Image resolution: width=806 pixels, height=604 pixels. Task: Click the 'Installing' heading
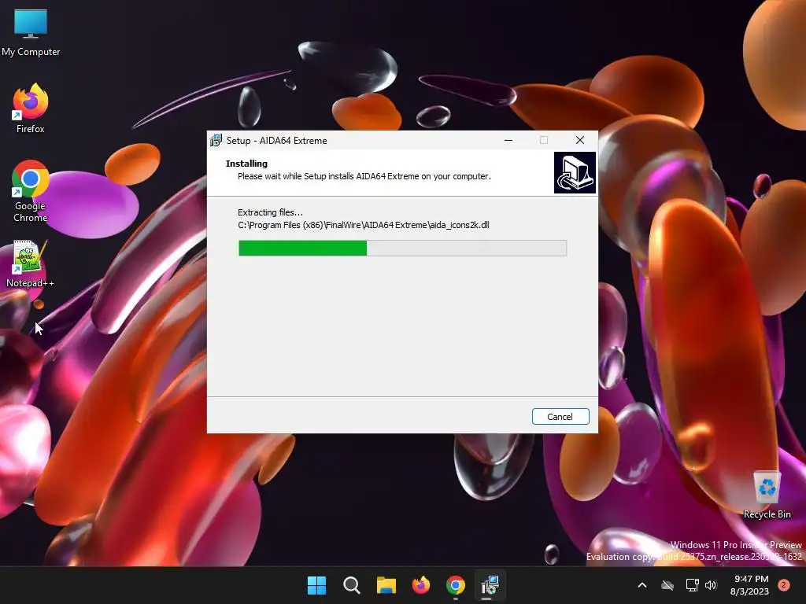[x=246, y=164]
